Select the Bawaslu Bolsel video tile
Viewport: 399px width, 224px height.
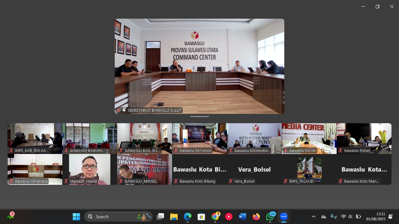point(364,138)
